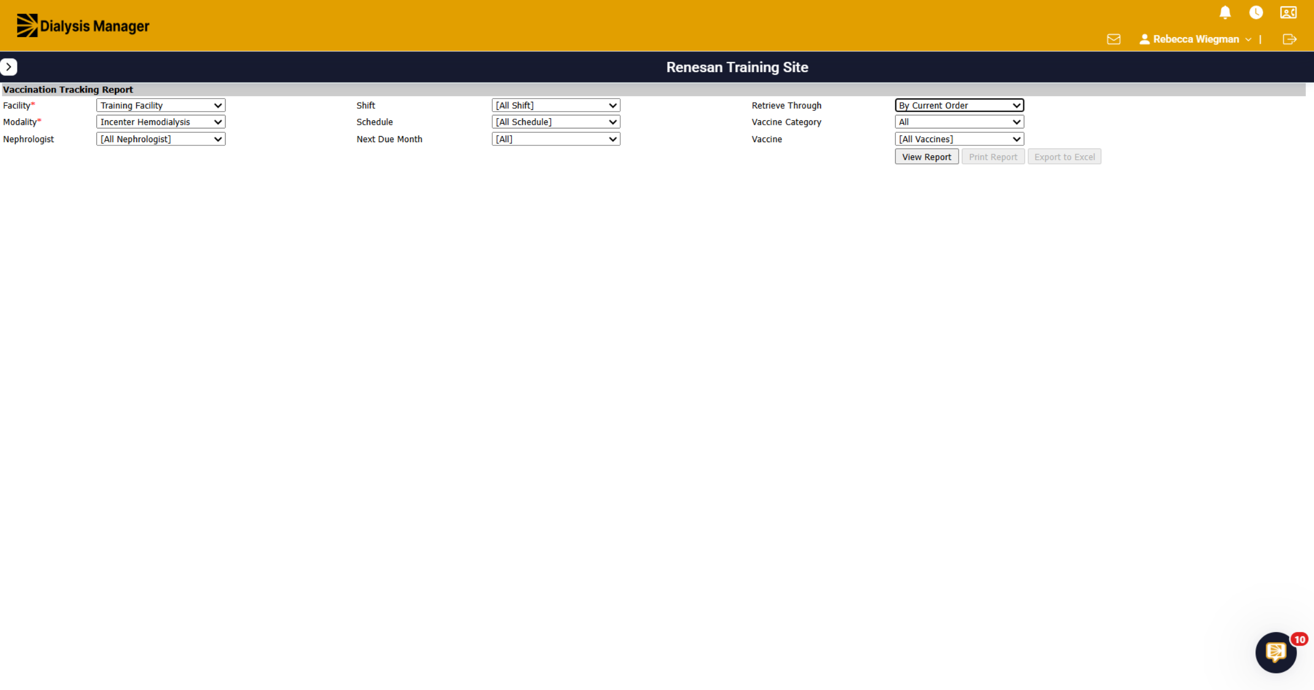Open the Shift dropdown
The height and width of the screenshot is (690, 1314).
point(556,106)
